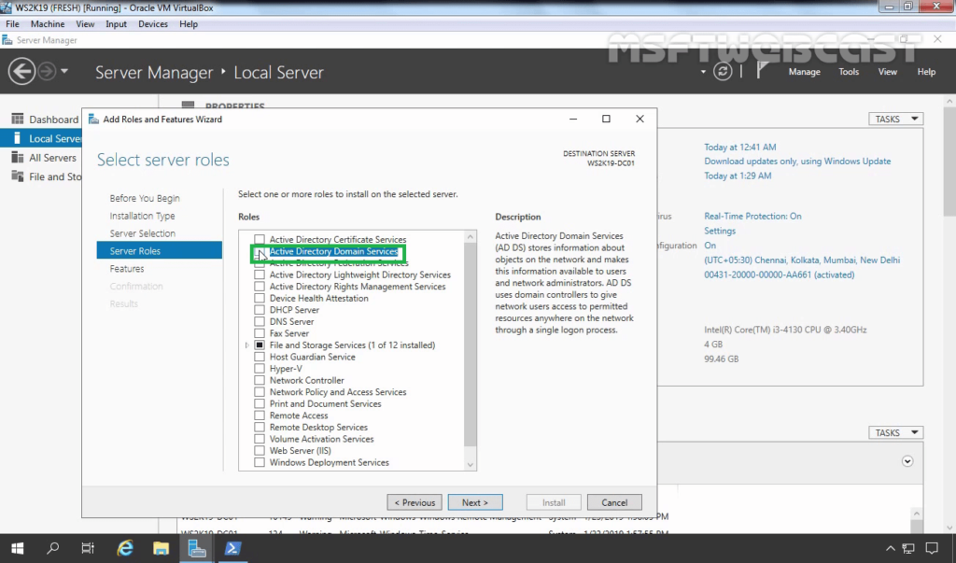This screenshot has height=563, width=956.
Task: Open the Tools menu
Action: 848,71
